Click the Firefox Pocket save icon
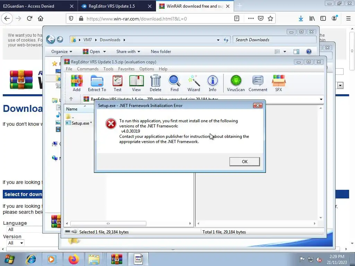 (x=261, y=19)
